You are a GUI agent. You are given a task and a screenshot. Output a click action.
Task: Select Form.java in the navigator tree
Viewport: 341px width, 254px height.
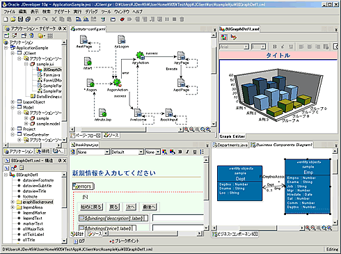pos(51,75)
